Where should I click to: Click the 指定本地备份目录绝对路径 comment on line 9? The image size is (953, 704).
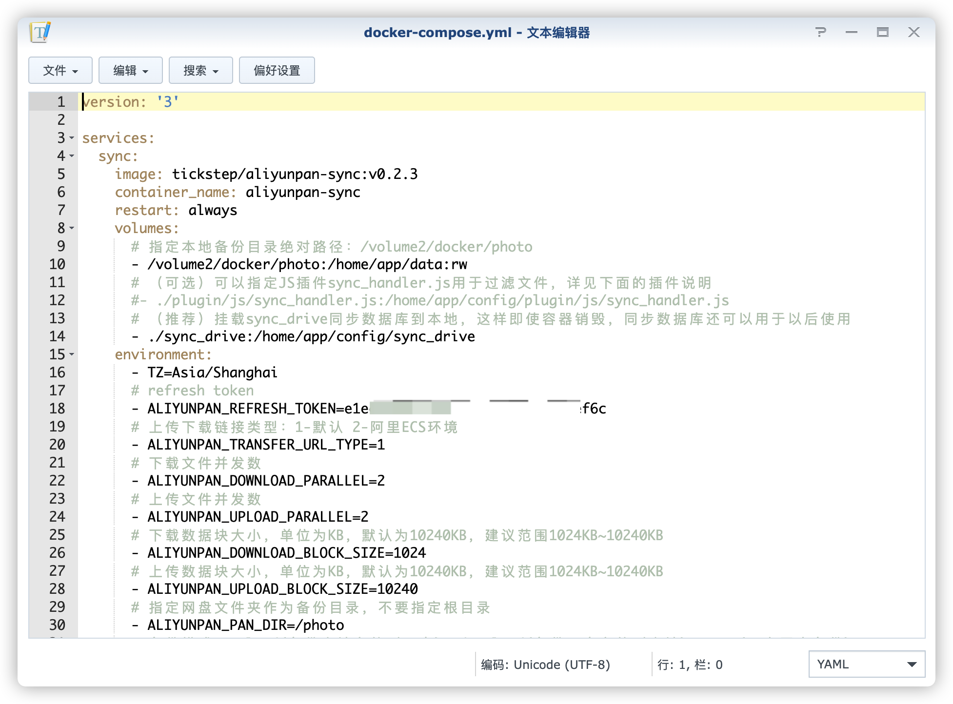332,246
